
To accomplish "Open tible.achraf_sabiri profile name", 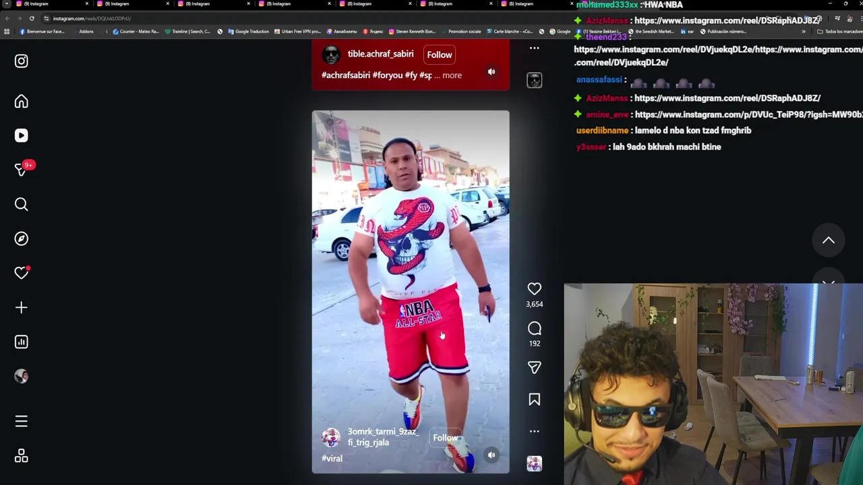I will coord(380,54).
